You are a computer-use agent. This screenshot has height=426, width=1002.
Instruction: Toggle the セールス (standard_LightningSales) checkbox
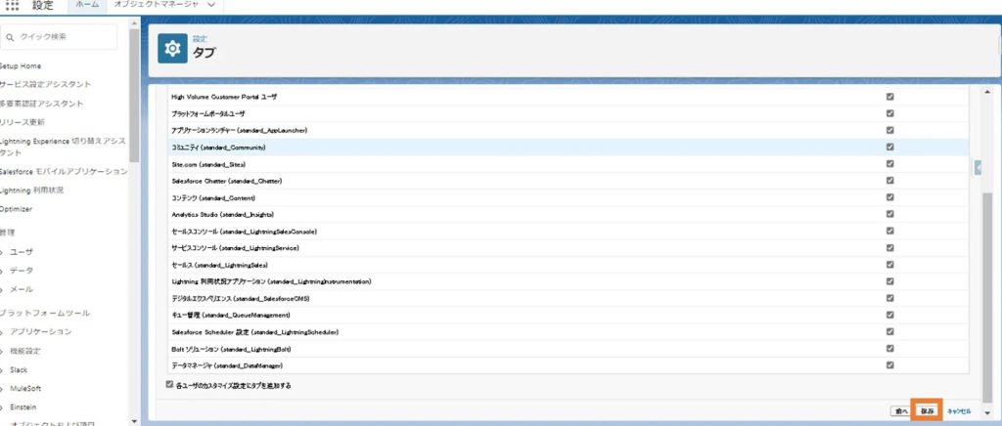coord(889,265)
